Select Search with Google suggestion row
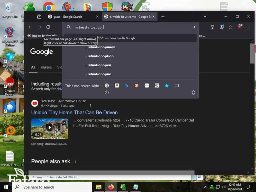The image size is (256, 192). pos(130,38)
